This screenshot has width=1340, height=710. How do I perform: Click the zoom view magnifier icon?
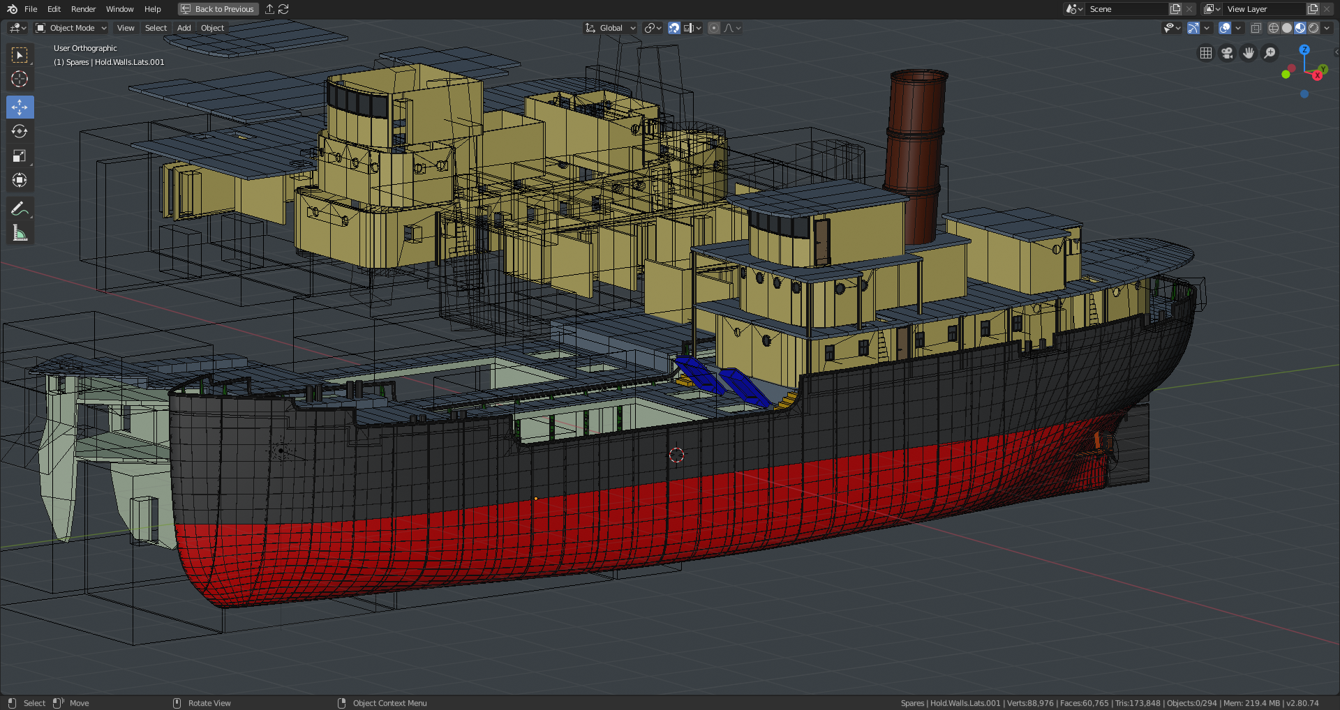tap(1270, 53)
